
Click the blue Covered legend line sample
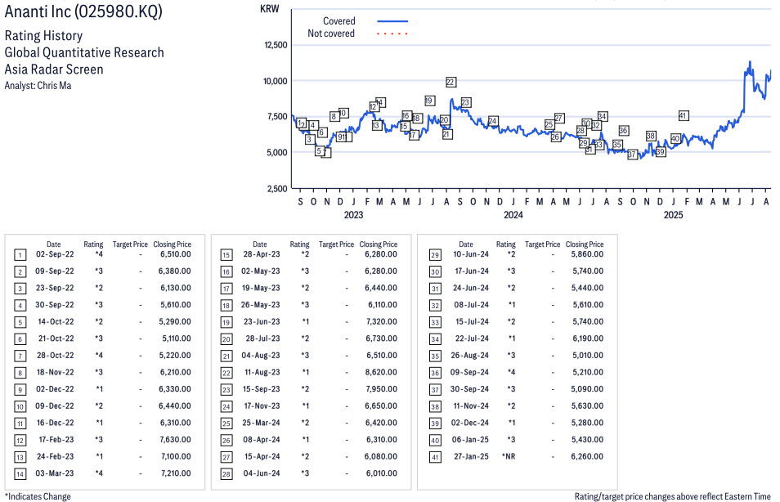click(x=392, y=21)
